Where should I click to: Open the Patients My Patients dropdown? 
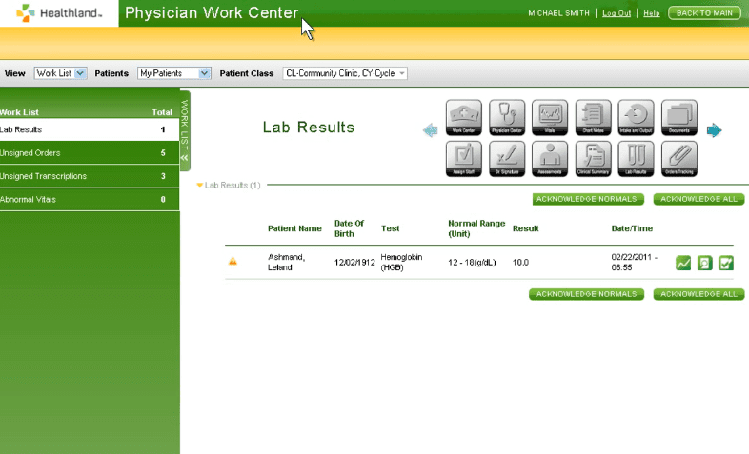(173, 73)
